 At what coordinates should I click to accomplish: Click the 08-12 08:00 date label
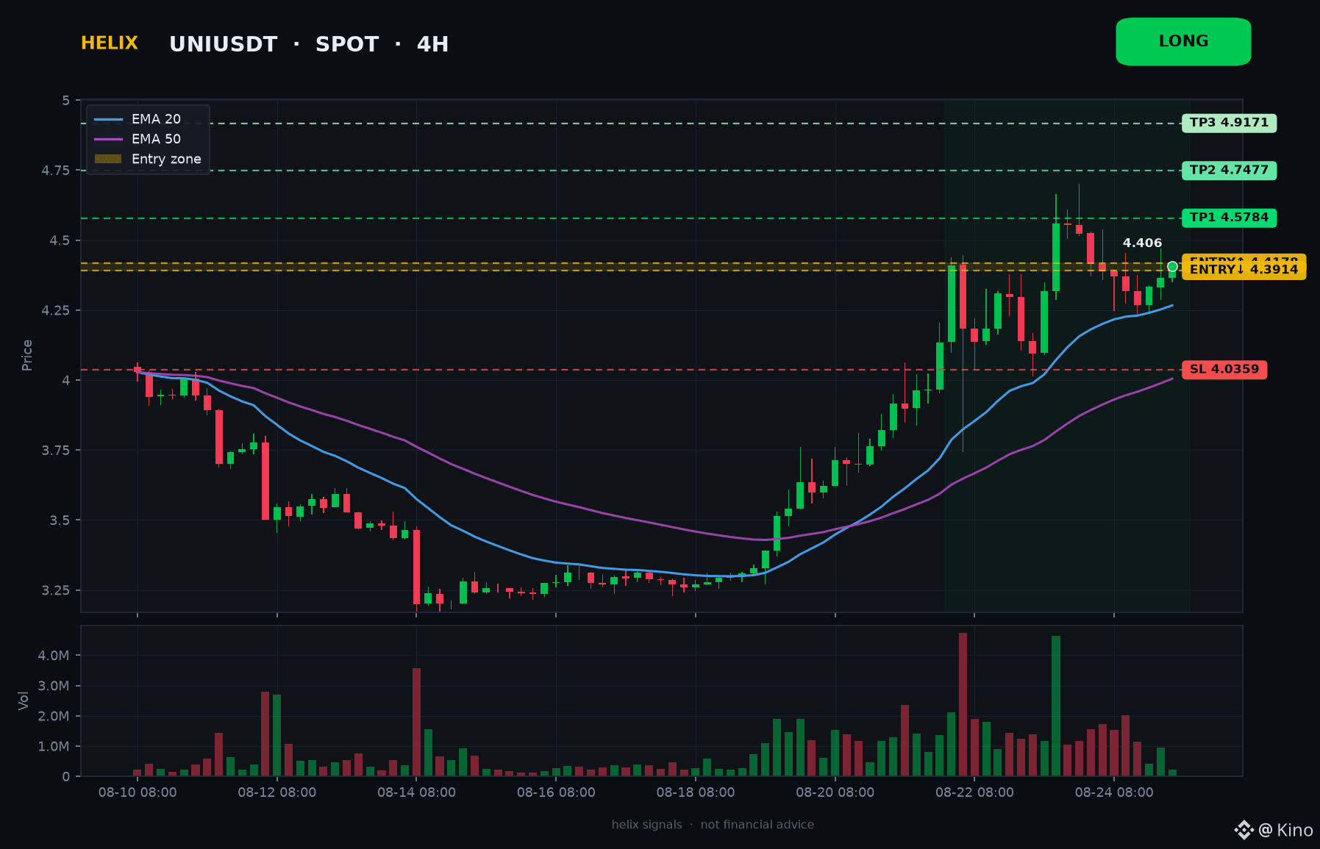(277, 792)
